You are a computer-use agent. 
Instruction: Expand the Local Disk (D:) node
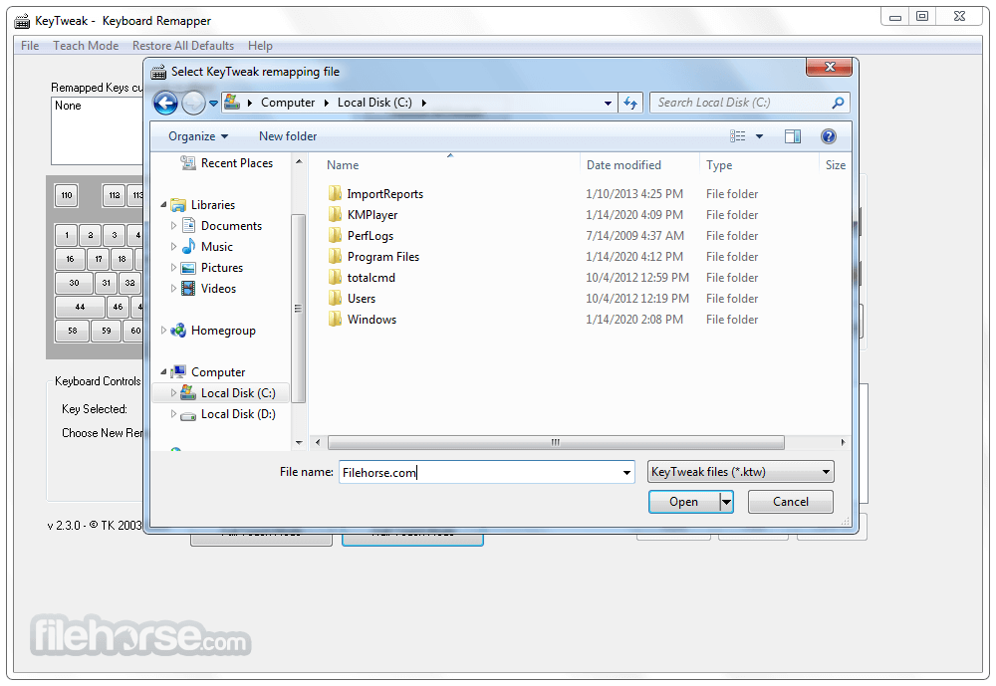pyautogui.click(x=173, y=414)
